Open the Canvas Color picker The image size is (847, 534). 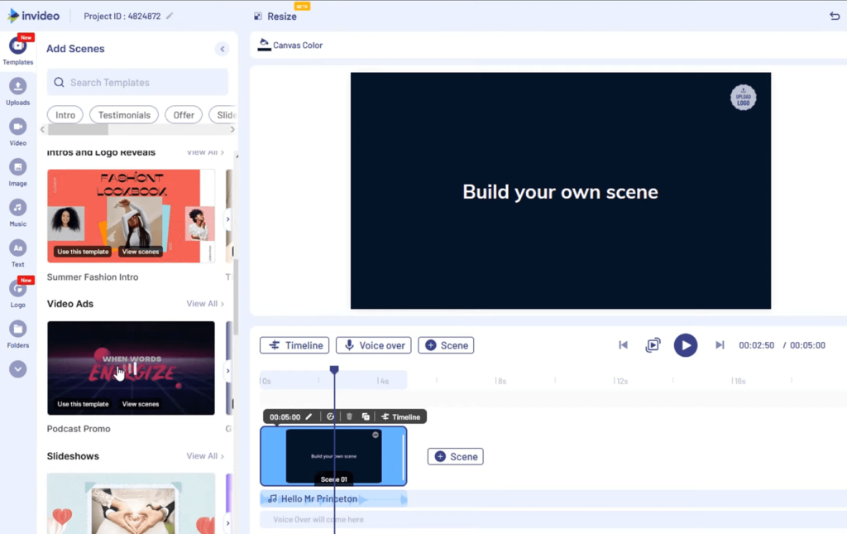(x=290, y=45)
